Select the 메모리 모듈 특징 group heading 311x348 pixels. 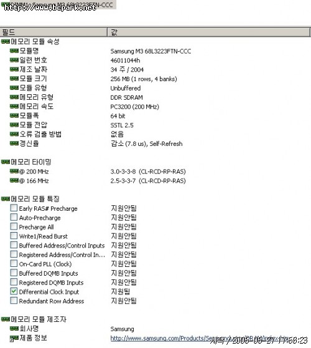(x=35, y=199)
